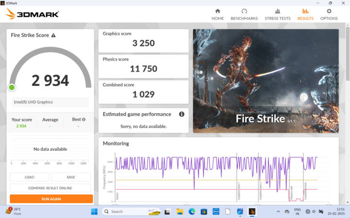Open Microsoft Edge from the taskbar
This screenshot has height=218, width=350.
pyautogui.click(x=192, y=212)
